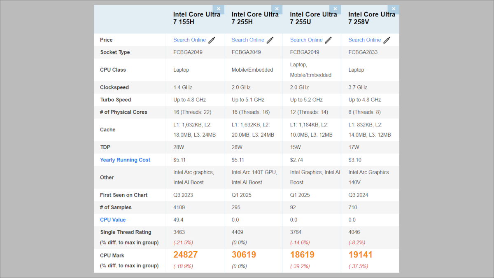Open Search Online link for 155H

pos(189,40)
